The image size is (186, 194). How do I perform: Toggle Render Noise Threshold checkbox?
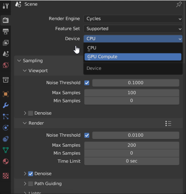point(87,135)
